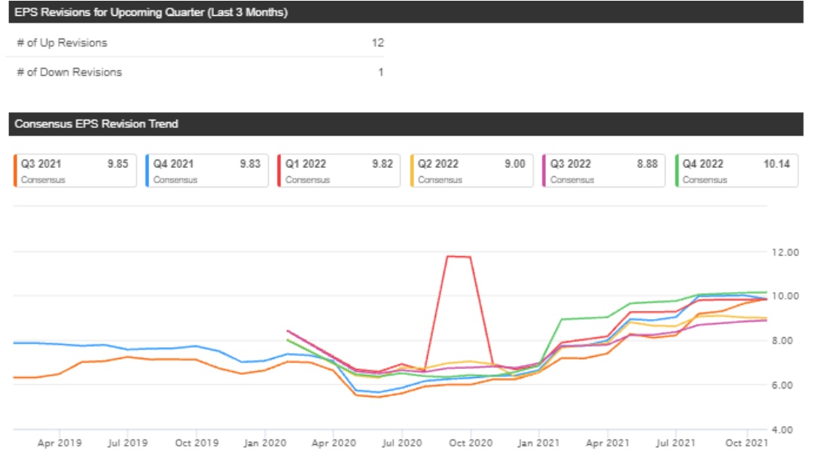Click the up revisions value 12
The height and width of the screenshot is (466, 814).
[x=377, y=43]
